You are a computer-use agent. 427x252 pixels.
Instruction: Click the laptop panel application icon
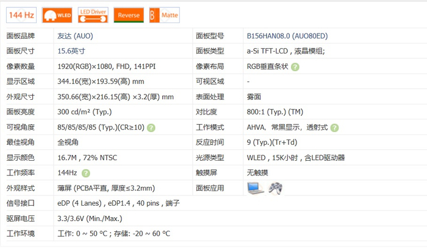(x=256, y=188)
